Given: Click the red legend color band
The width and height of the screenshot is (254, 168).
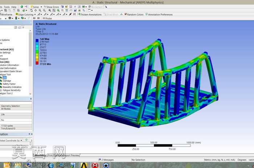Looking at the screenshot, I should coord(37,63).
